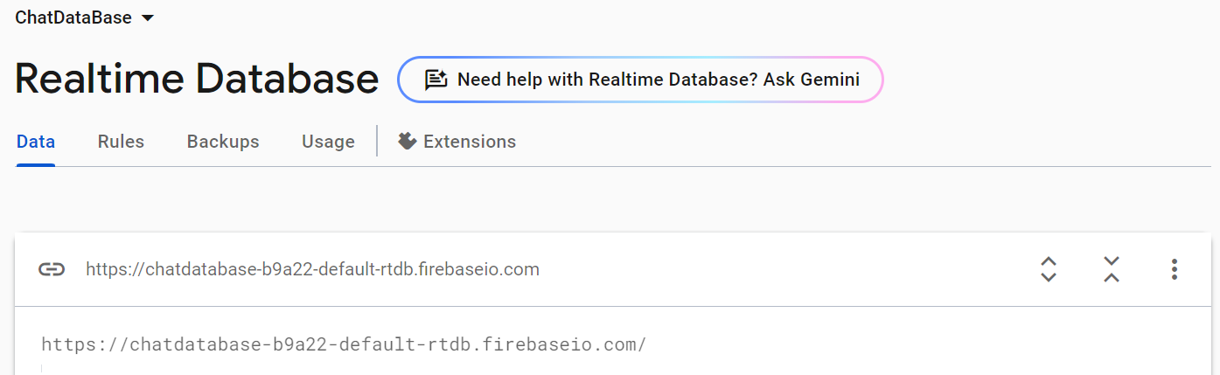Click the link icon beside database URL
This screenshot has height=375, width=1220.
[x=52, y=269]
